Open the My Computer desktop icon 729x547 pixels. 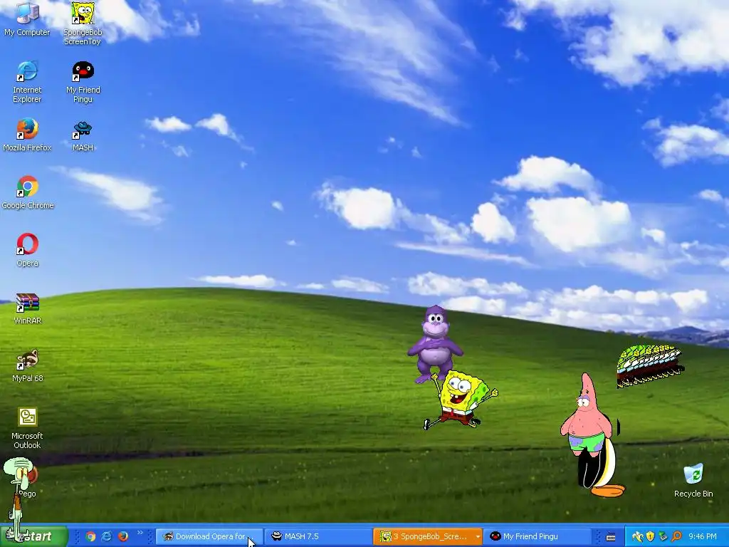[x=27, y=19]
